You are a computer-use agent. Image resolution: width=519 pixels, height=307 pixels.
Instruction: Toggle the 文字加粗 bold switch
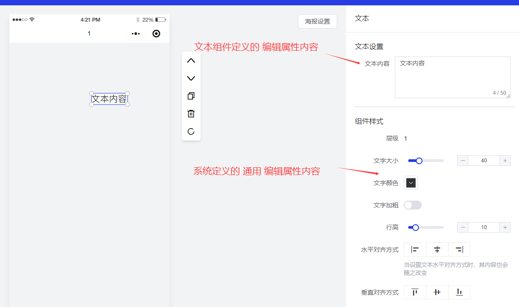coord(412,205)
